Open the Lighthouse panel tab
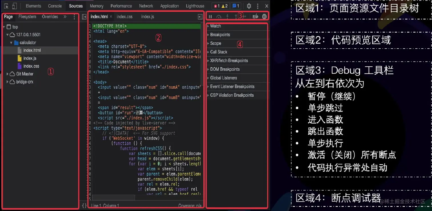This screenshot has height=211, width=432. point(195,6)
